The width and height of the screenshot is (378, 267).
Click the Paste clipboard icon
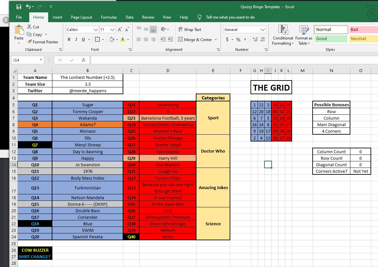click(19, 30)
